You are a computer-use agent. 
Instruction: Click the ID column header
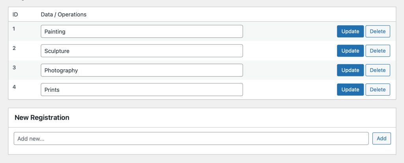point(15,15)
